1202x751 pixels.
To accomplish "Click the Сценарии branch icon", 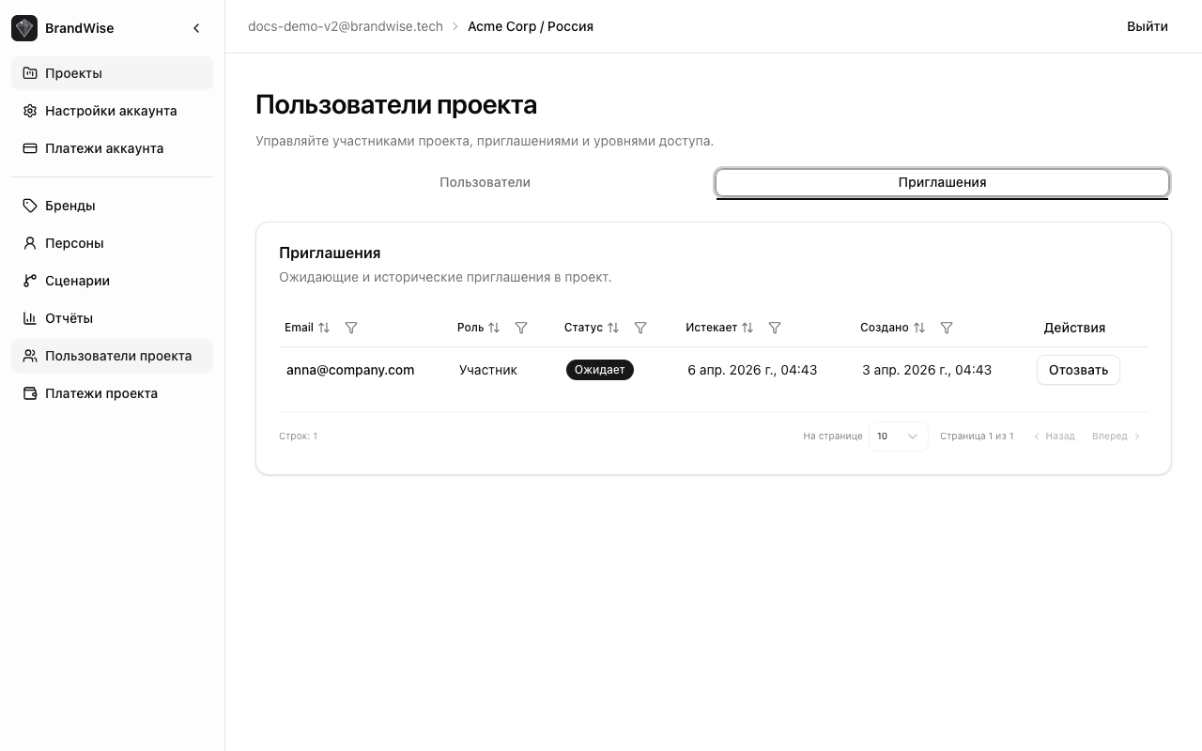I will (29, 281).
